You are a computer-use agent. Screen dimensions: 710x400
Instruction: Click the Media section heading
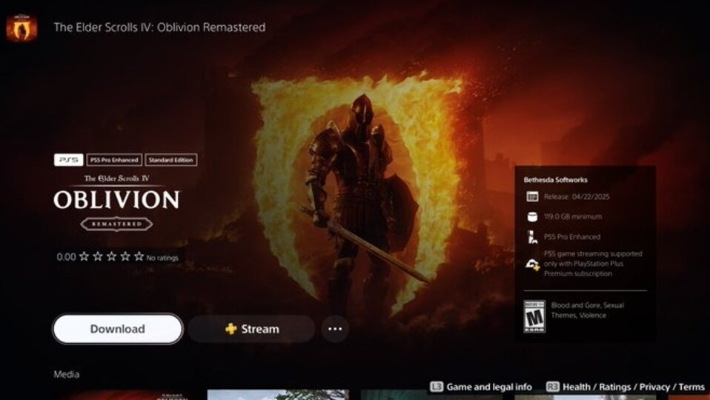click(67, 374)
